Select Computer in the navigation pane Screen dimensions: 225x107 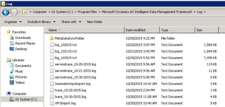pyautogui.click(x=19, y=94)
